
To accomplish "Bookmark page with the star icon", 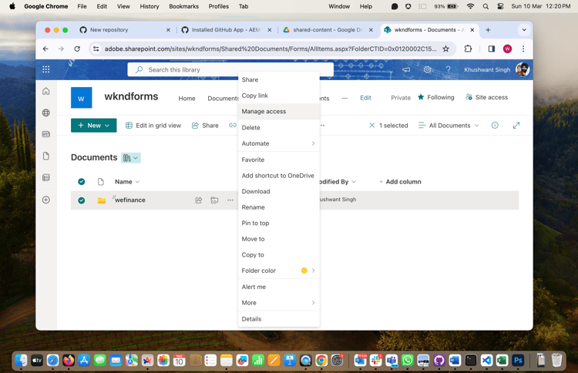I will coord(445,49).
